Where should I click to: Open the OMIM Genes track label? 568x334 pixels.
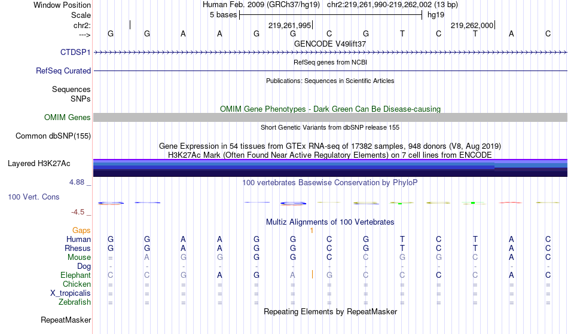(x=68, y=117)
